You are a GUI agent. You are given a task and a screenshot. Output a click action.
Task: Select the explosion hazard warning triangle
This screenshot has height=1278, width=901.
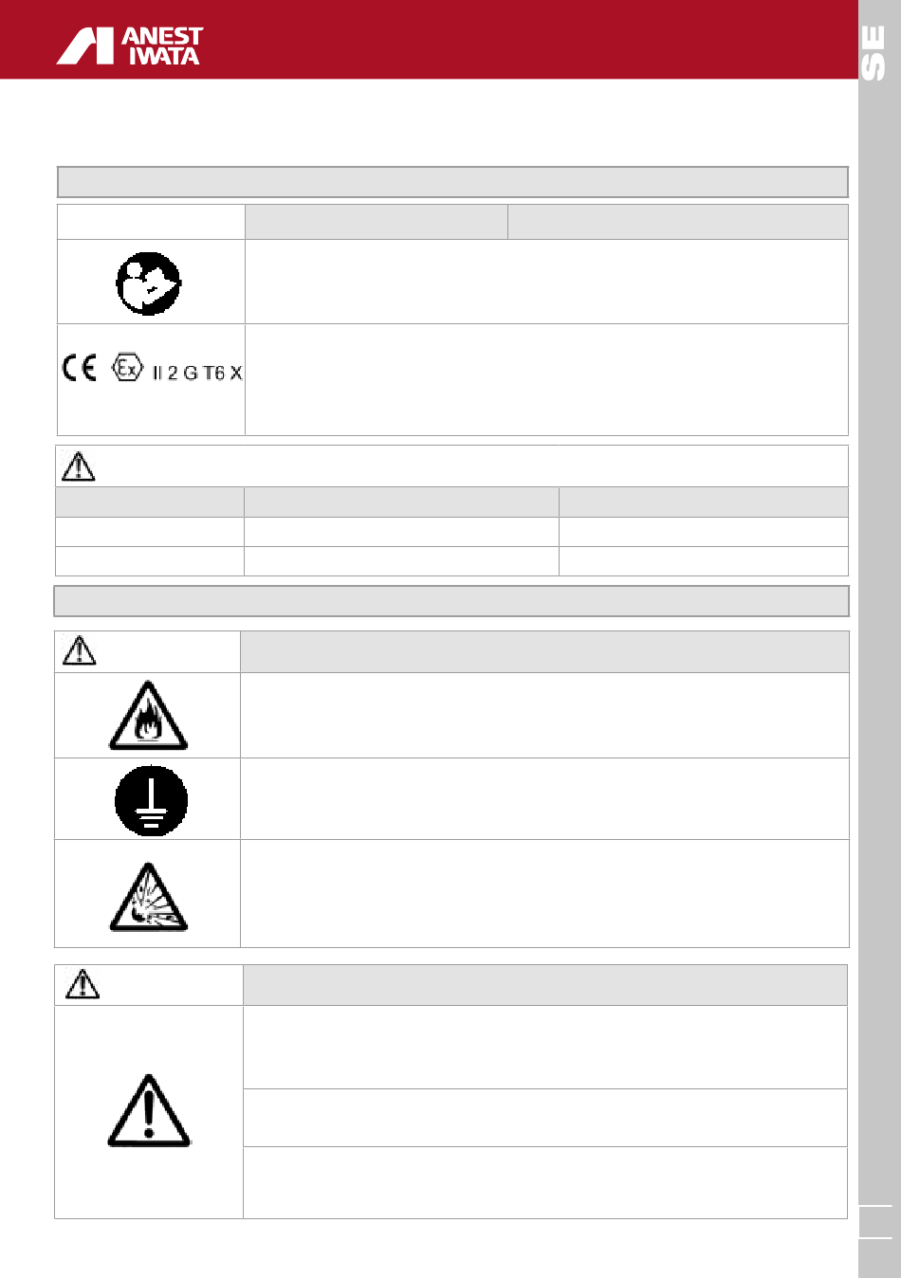coord(148,897)
